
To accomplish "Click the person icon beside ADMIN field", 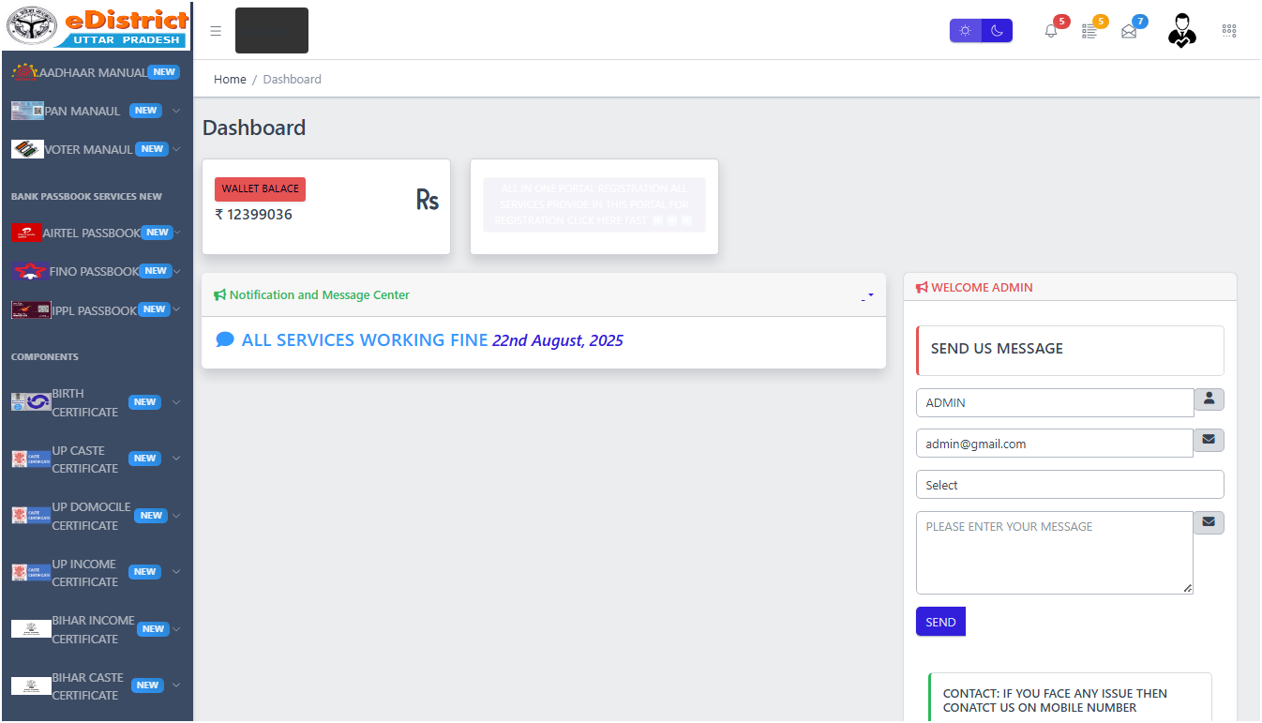I will (x=1209, y=399).
